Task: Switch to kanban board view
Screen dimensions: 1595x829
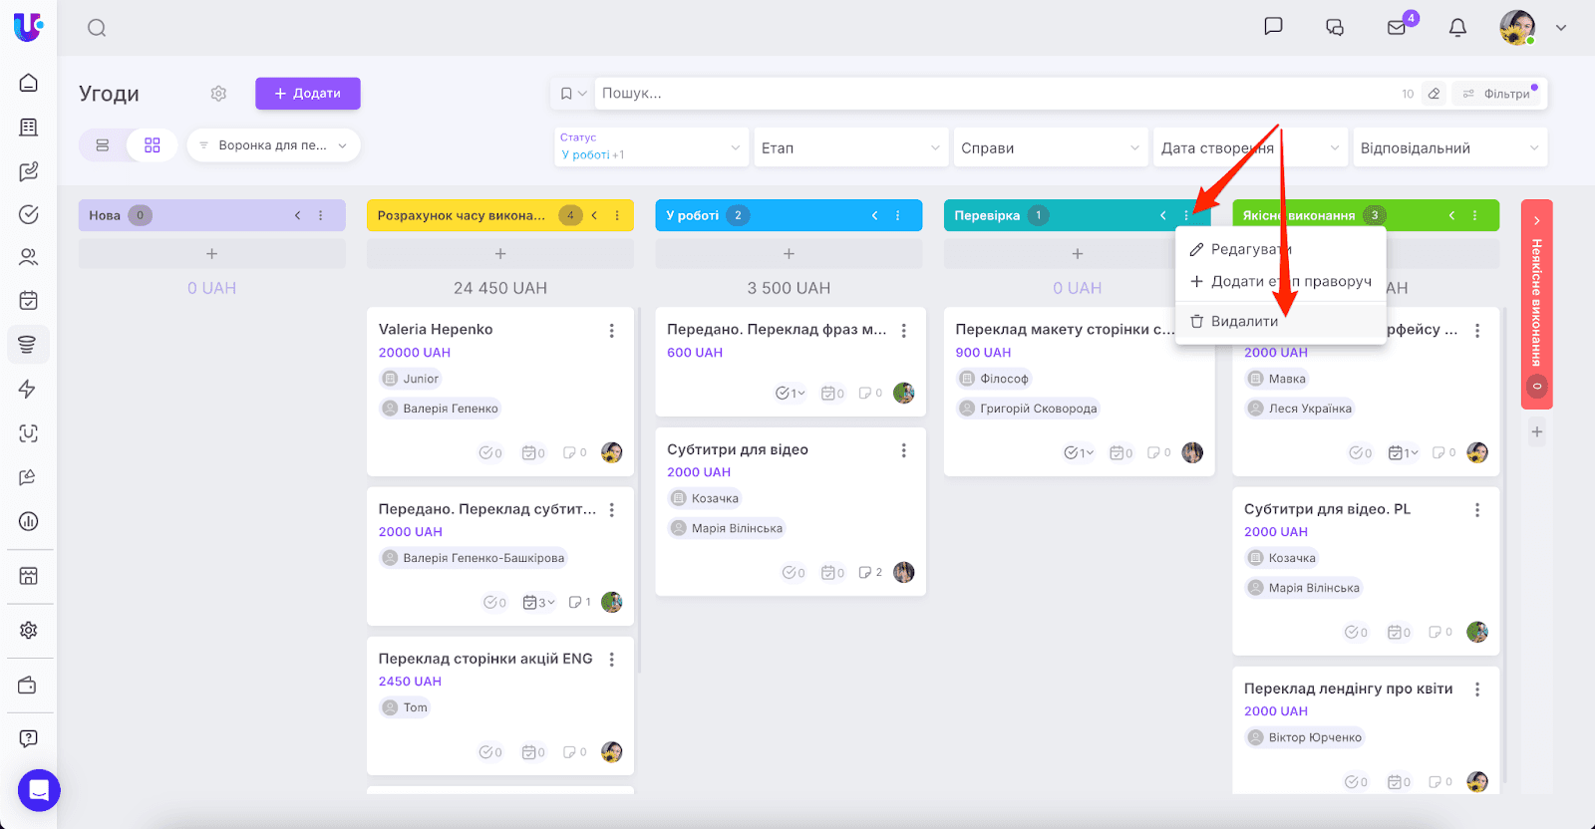Action: pyautogui.click(x=153, y=145)
